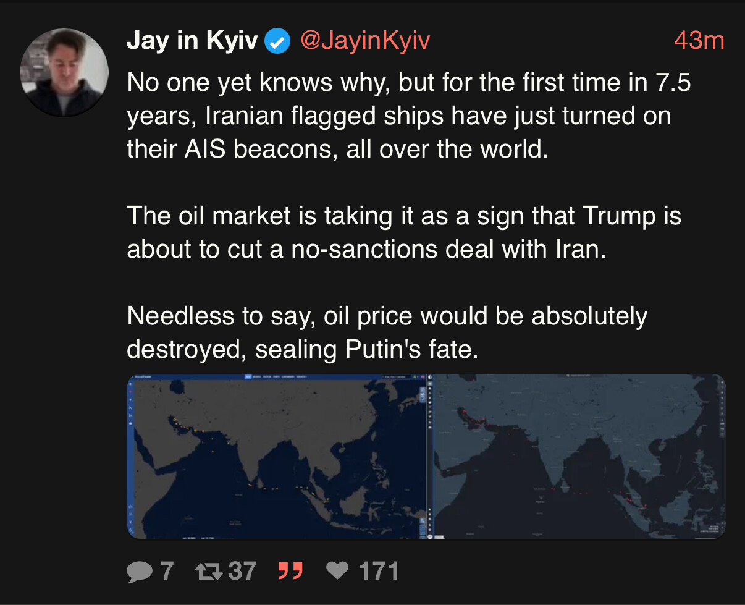Screen dimensions: 745x605
Task: Like the tweet with the heart icon
Action: (337, 571)
